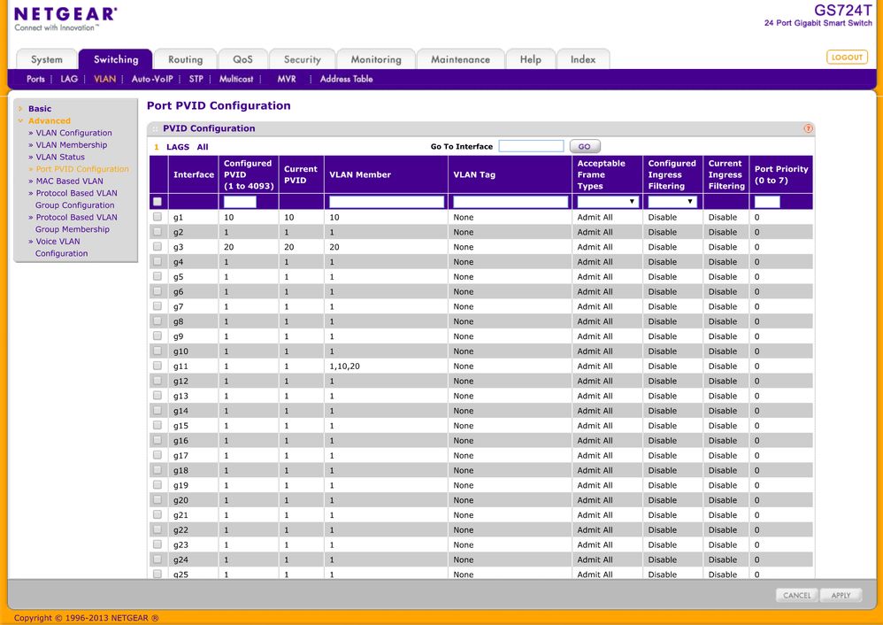This screenshot has width=883, height=625.
Task: Open the Help tab
Action: 531,59
